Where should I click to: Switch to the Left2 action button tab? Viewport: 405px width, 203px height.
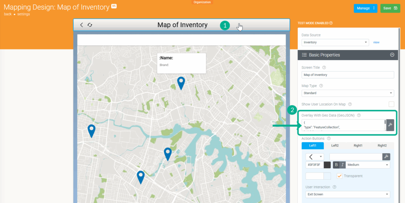point(335,146)
